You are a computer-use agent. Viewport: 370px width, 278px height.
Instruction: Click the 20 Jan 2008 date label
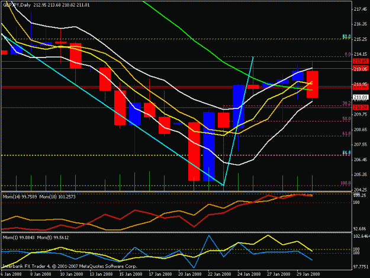189,274
